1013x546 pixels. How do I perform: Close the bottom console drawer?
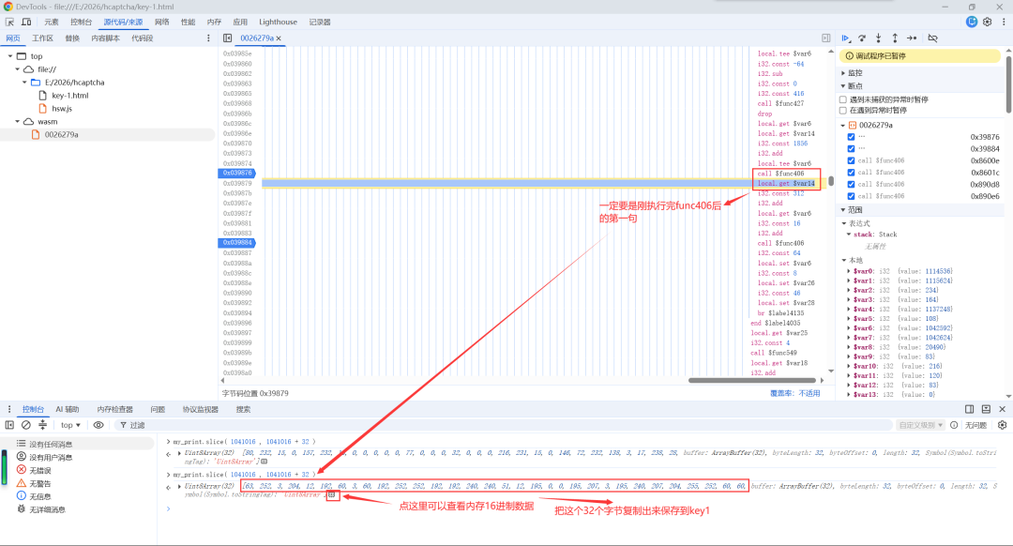coord(1002,409)
